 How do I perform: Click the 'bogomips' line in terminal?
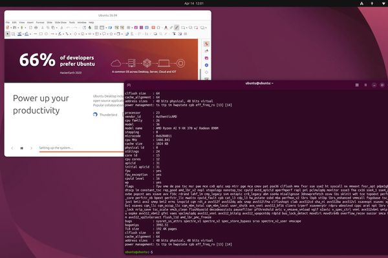pos(147,225)
